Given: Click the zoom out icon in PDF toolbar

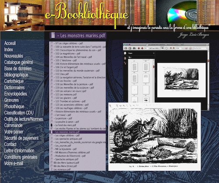Looking at the screenshot, I should (171, 48).
